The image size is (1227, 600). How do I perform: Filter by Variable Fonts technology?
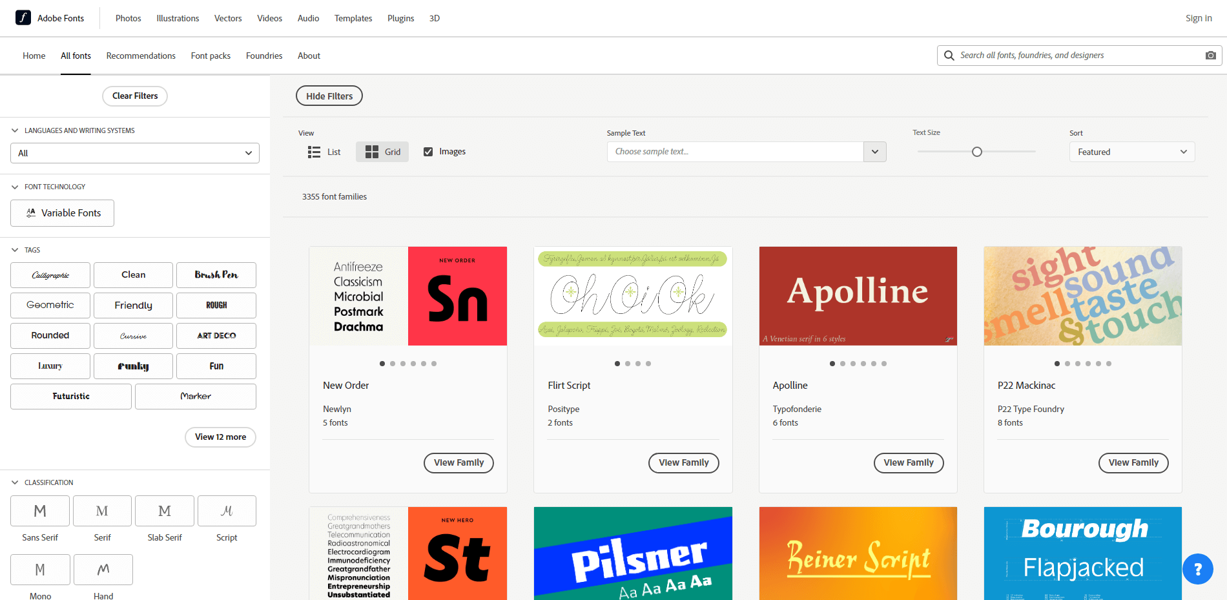62,213
